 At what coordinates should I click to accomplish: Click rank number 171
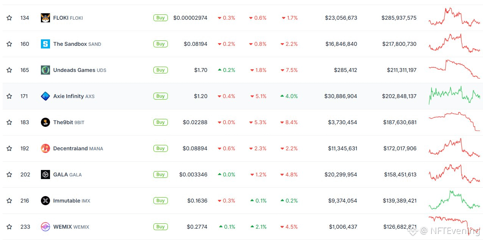[x=25, y=96]
